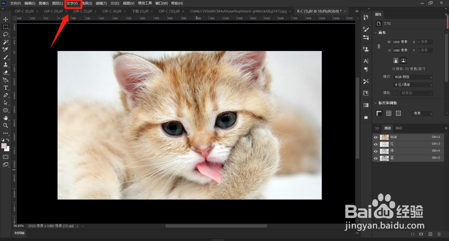The width and height of the screenshot is (449, 241).
Task: Open the History panel icon
Action: [x=366, y=17]
